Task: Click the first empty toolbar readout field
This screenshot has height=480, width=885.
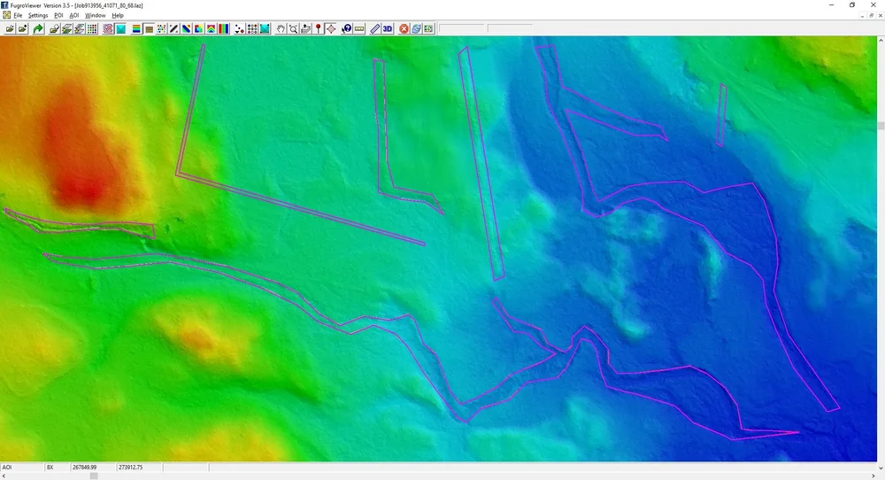Action: 462,29
